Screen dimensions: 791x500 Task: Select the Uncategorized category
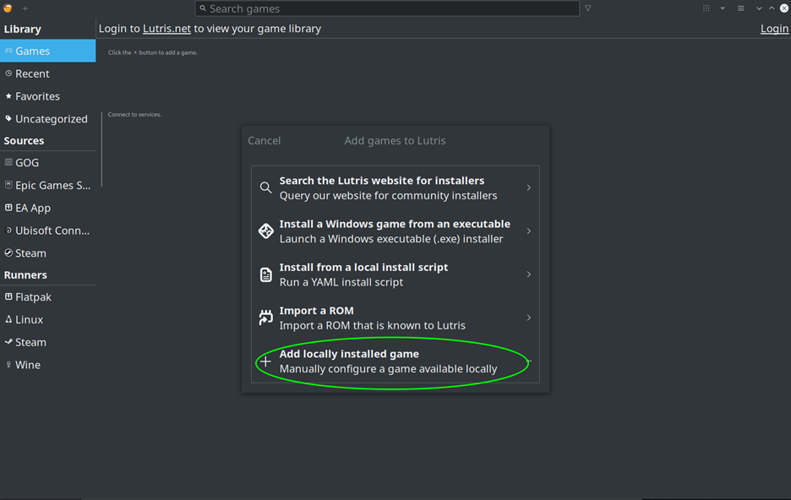[48, 119]
